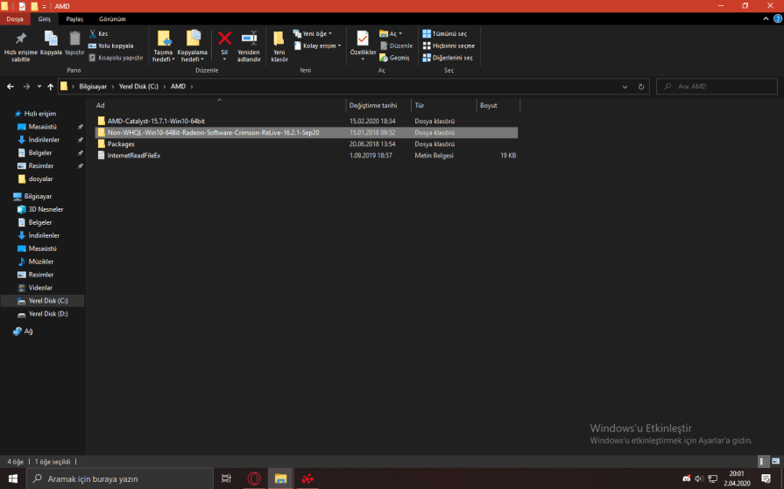
Task: Click the Yeniden adlandır (Rename) icon
Action: coord(249,38)
